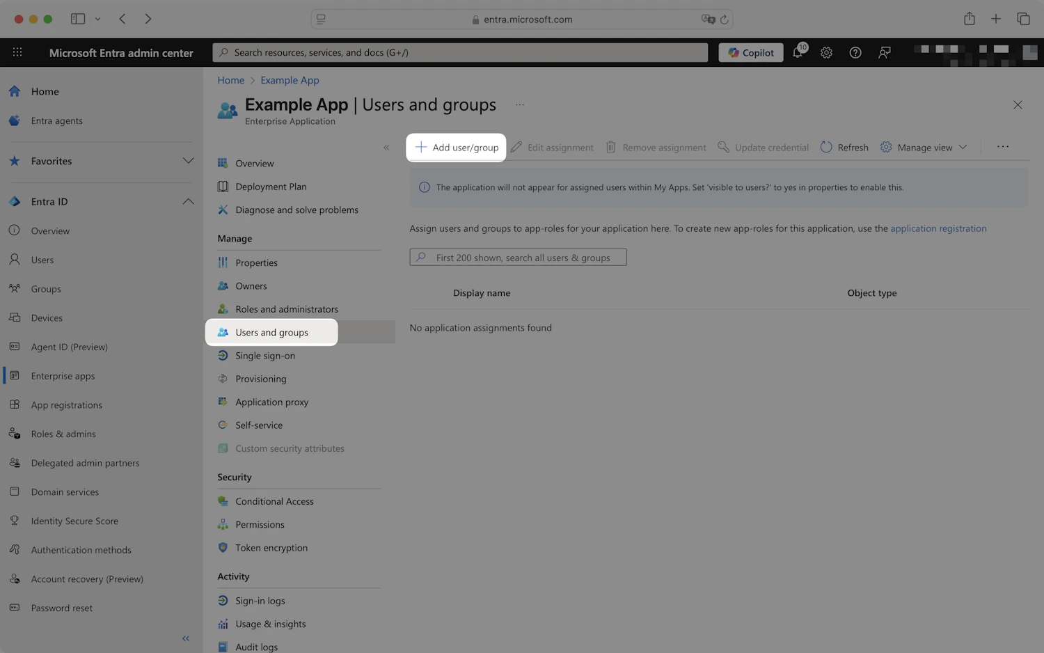Refresh the assignments list
This screenshot has width=1044, height=653.
point(844,148)
